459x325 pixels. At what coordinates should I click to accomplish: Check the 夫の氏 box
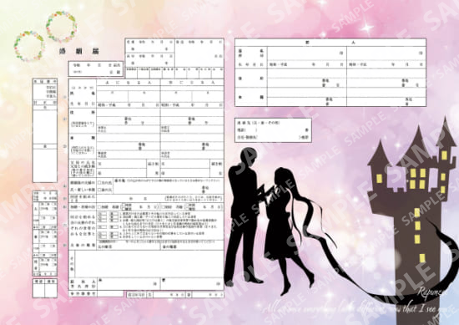99,183
